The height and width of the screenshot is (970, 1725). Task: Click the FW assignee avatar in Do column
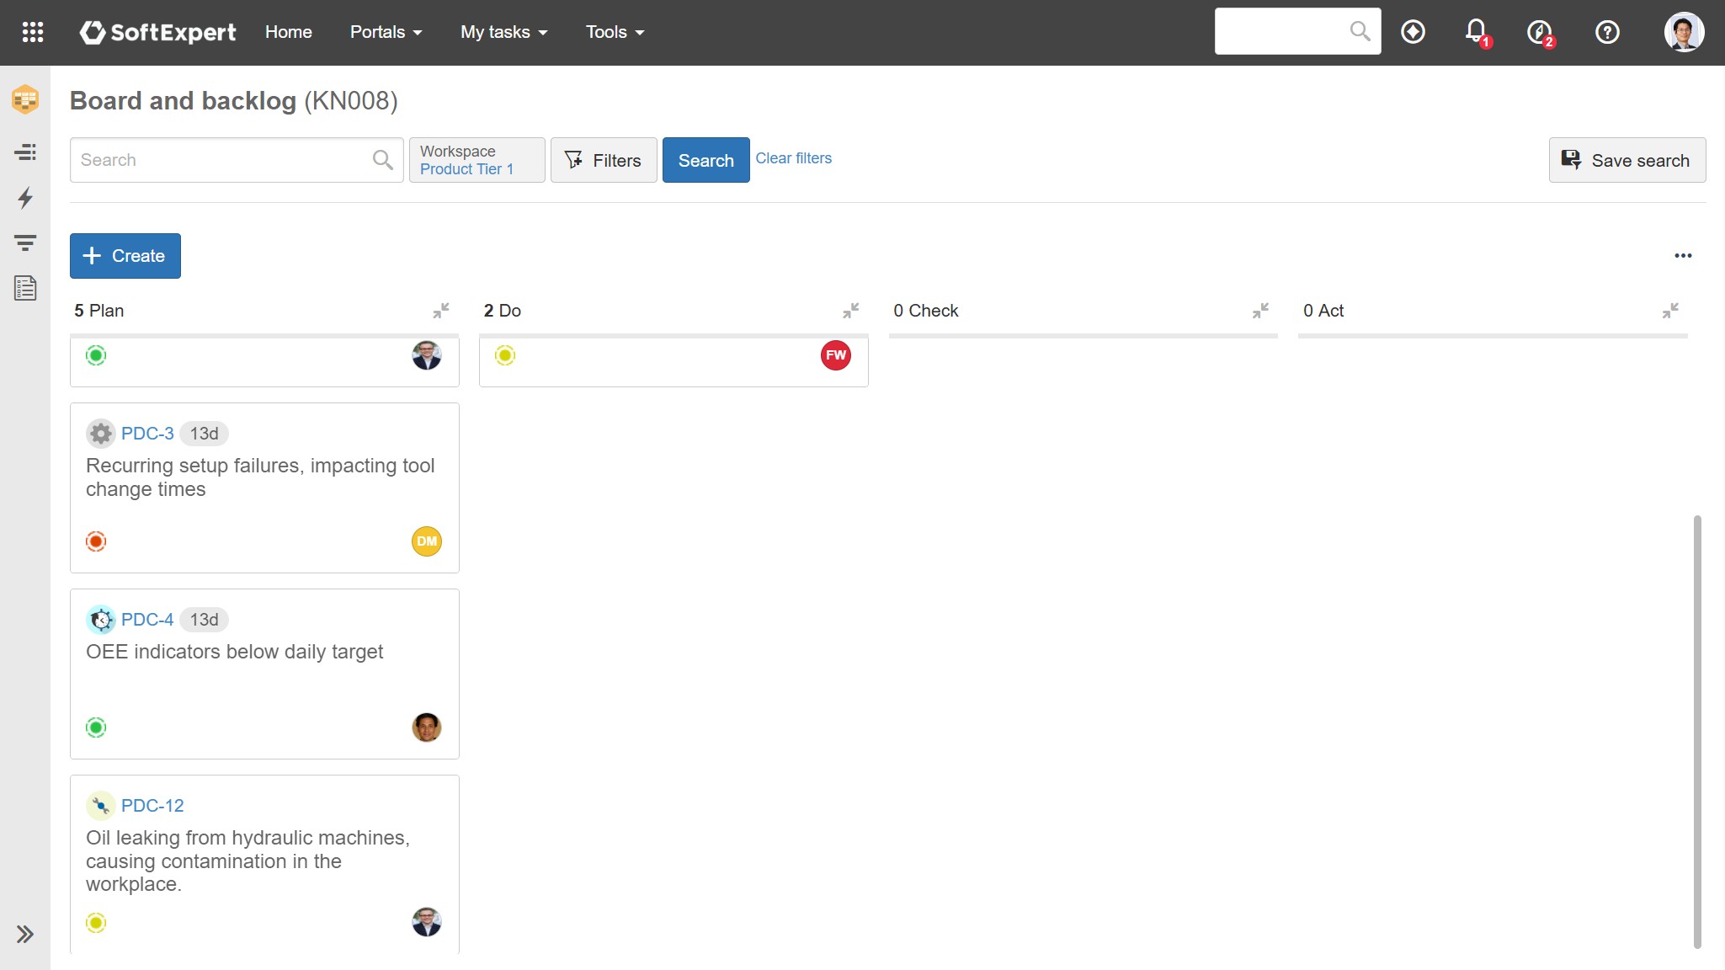pos(836,355)
